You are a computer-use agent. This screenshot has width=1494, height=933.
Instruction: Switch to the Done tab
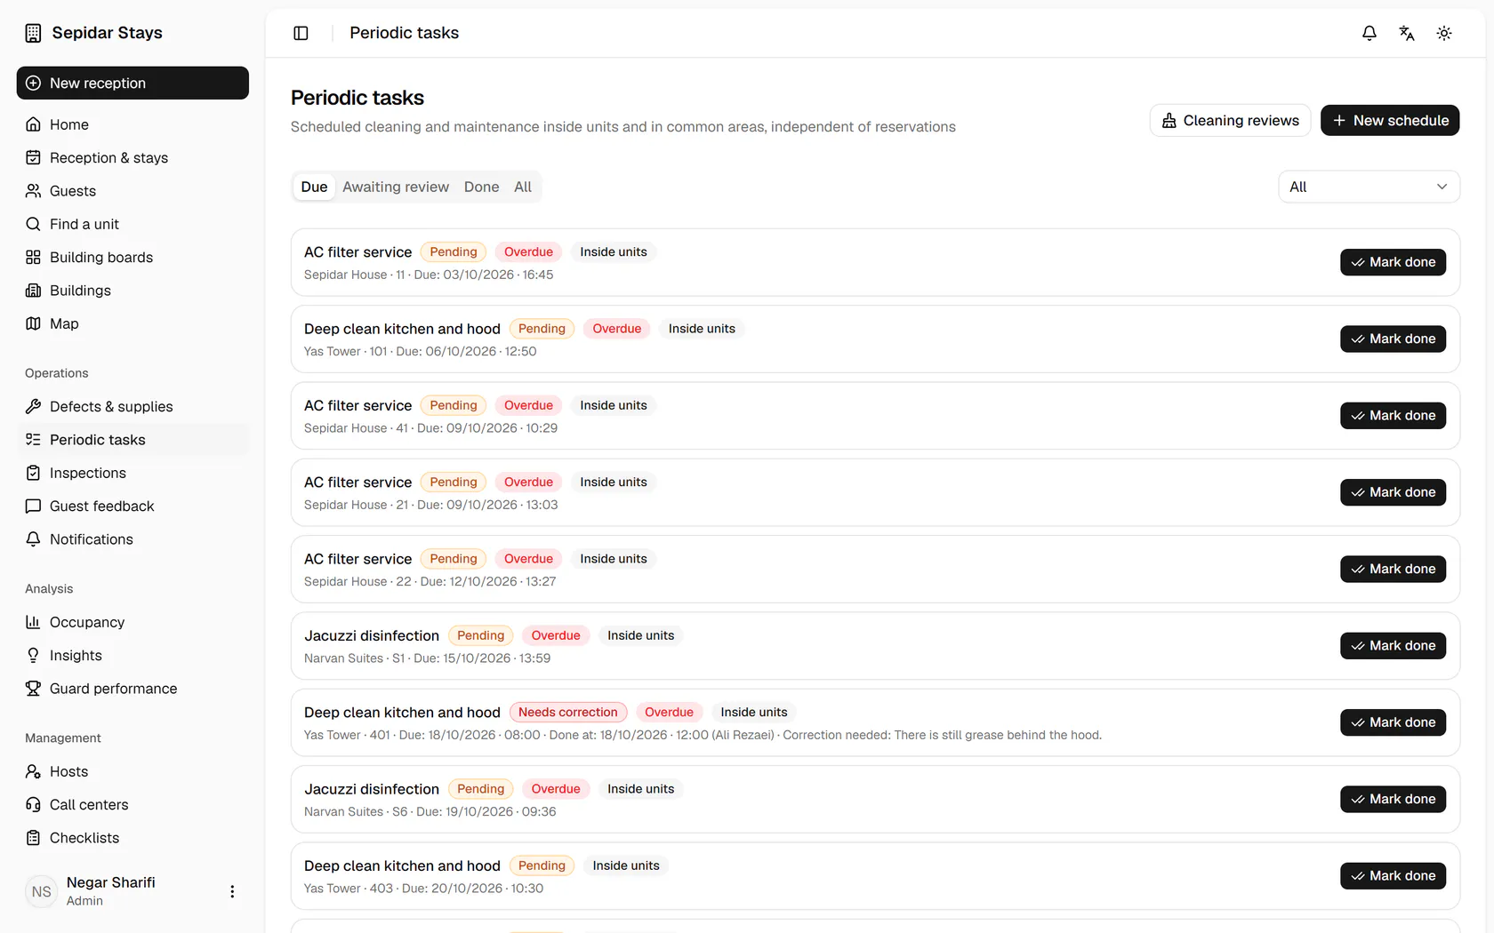481,187
